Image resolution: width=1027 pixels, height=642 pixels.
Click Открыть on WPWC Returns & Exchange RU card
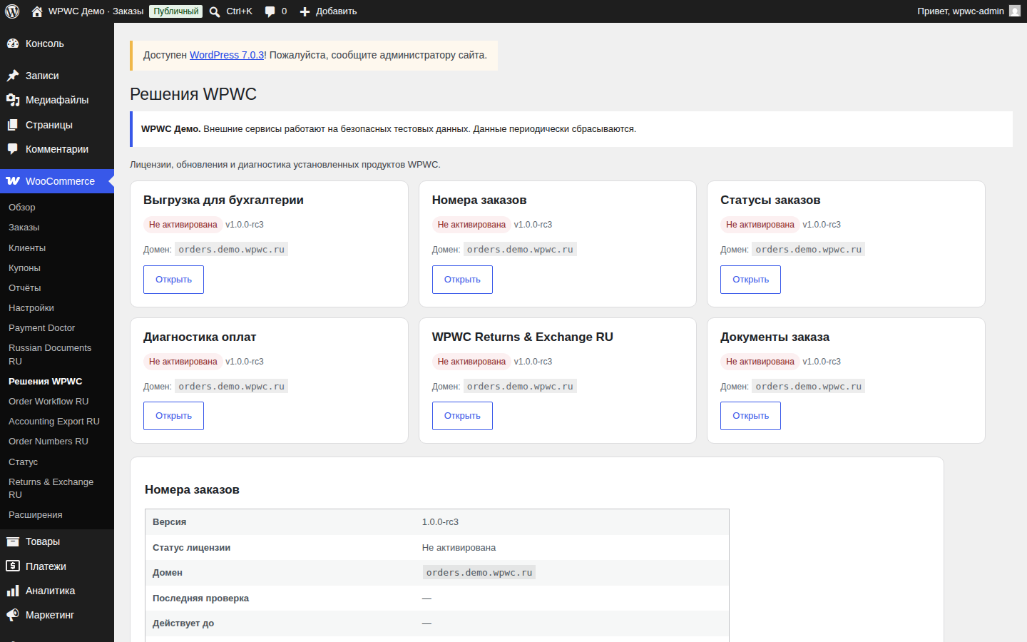[462, 416]
